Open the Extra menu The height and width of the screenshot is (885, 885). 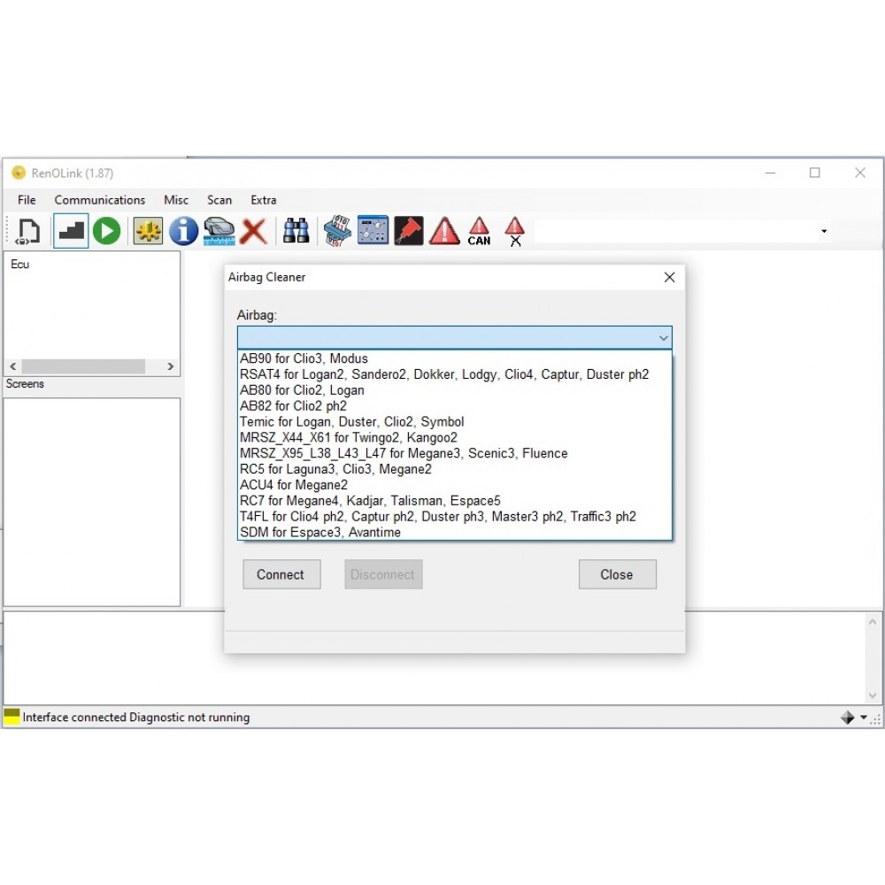click(x=263, y=200)
